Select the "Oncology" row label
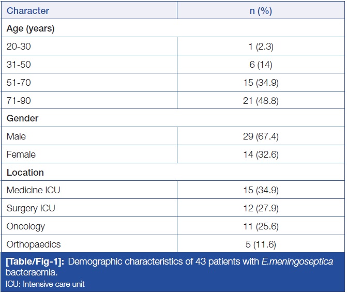 pyautogui.click(x=25, y=226)
